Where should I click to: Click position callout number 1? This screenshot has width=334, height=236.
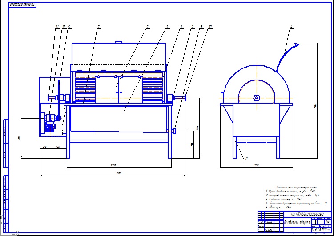pyautogui.click(x=181, y=27)
